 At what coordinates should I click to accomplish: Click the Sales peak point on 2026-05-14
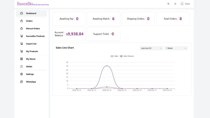[107, 66]
